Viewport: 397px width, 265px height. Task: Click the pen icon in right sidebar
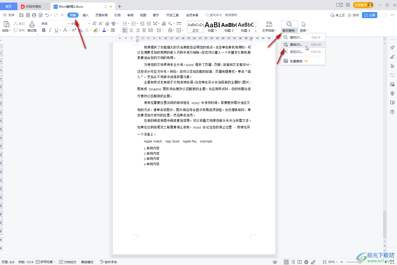(392, 57)
